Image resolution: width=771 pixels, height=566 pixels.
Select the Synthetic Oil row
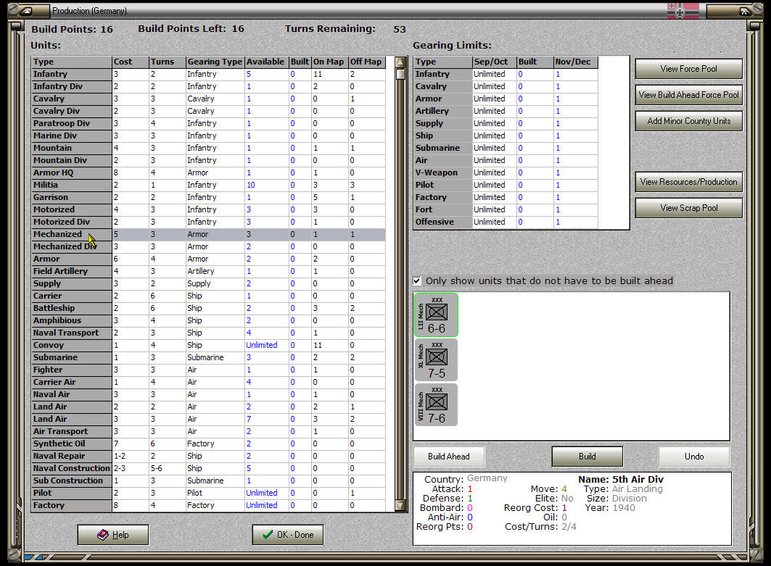[x=208, y=444]
